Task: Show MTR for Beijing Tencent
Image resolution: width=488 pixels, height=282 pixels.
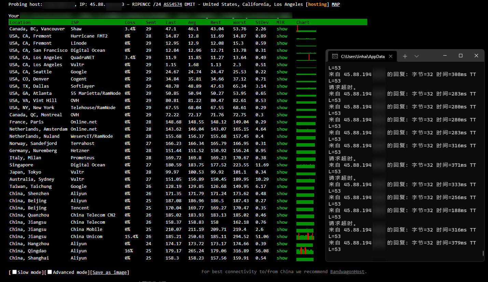Action: [282, 208]
